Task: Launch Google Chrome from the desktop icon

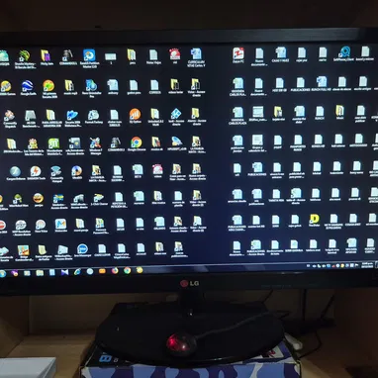Action: point(136,144)
